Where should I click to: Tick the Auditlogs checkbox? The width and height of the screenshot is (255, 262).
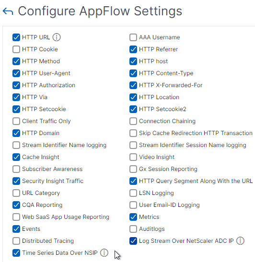(133, 229)
